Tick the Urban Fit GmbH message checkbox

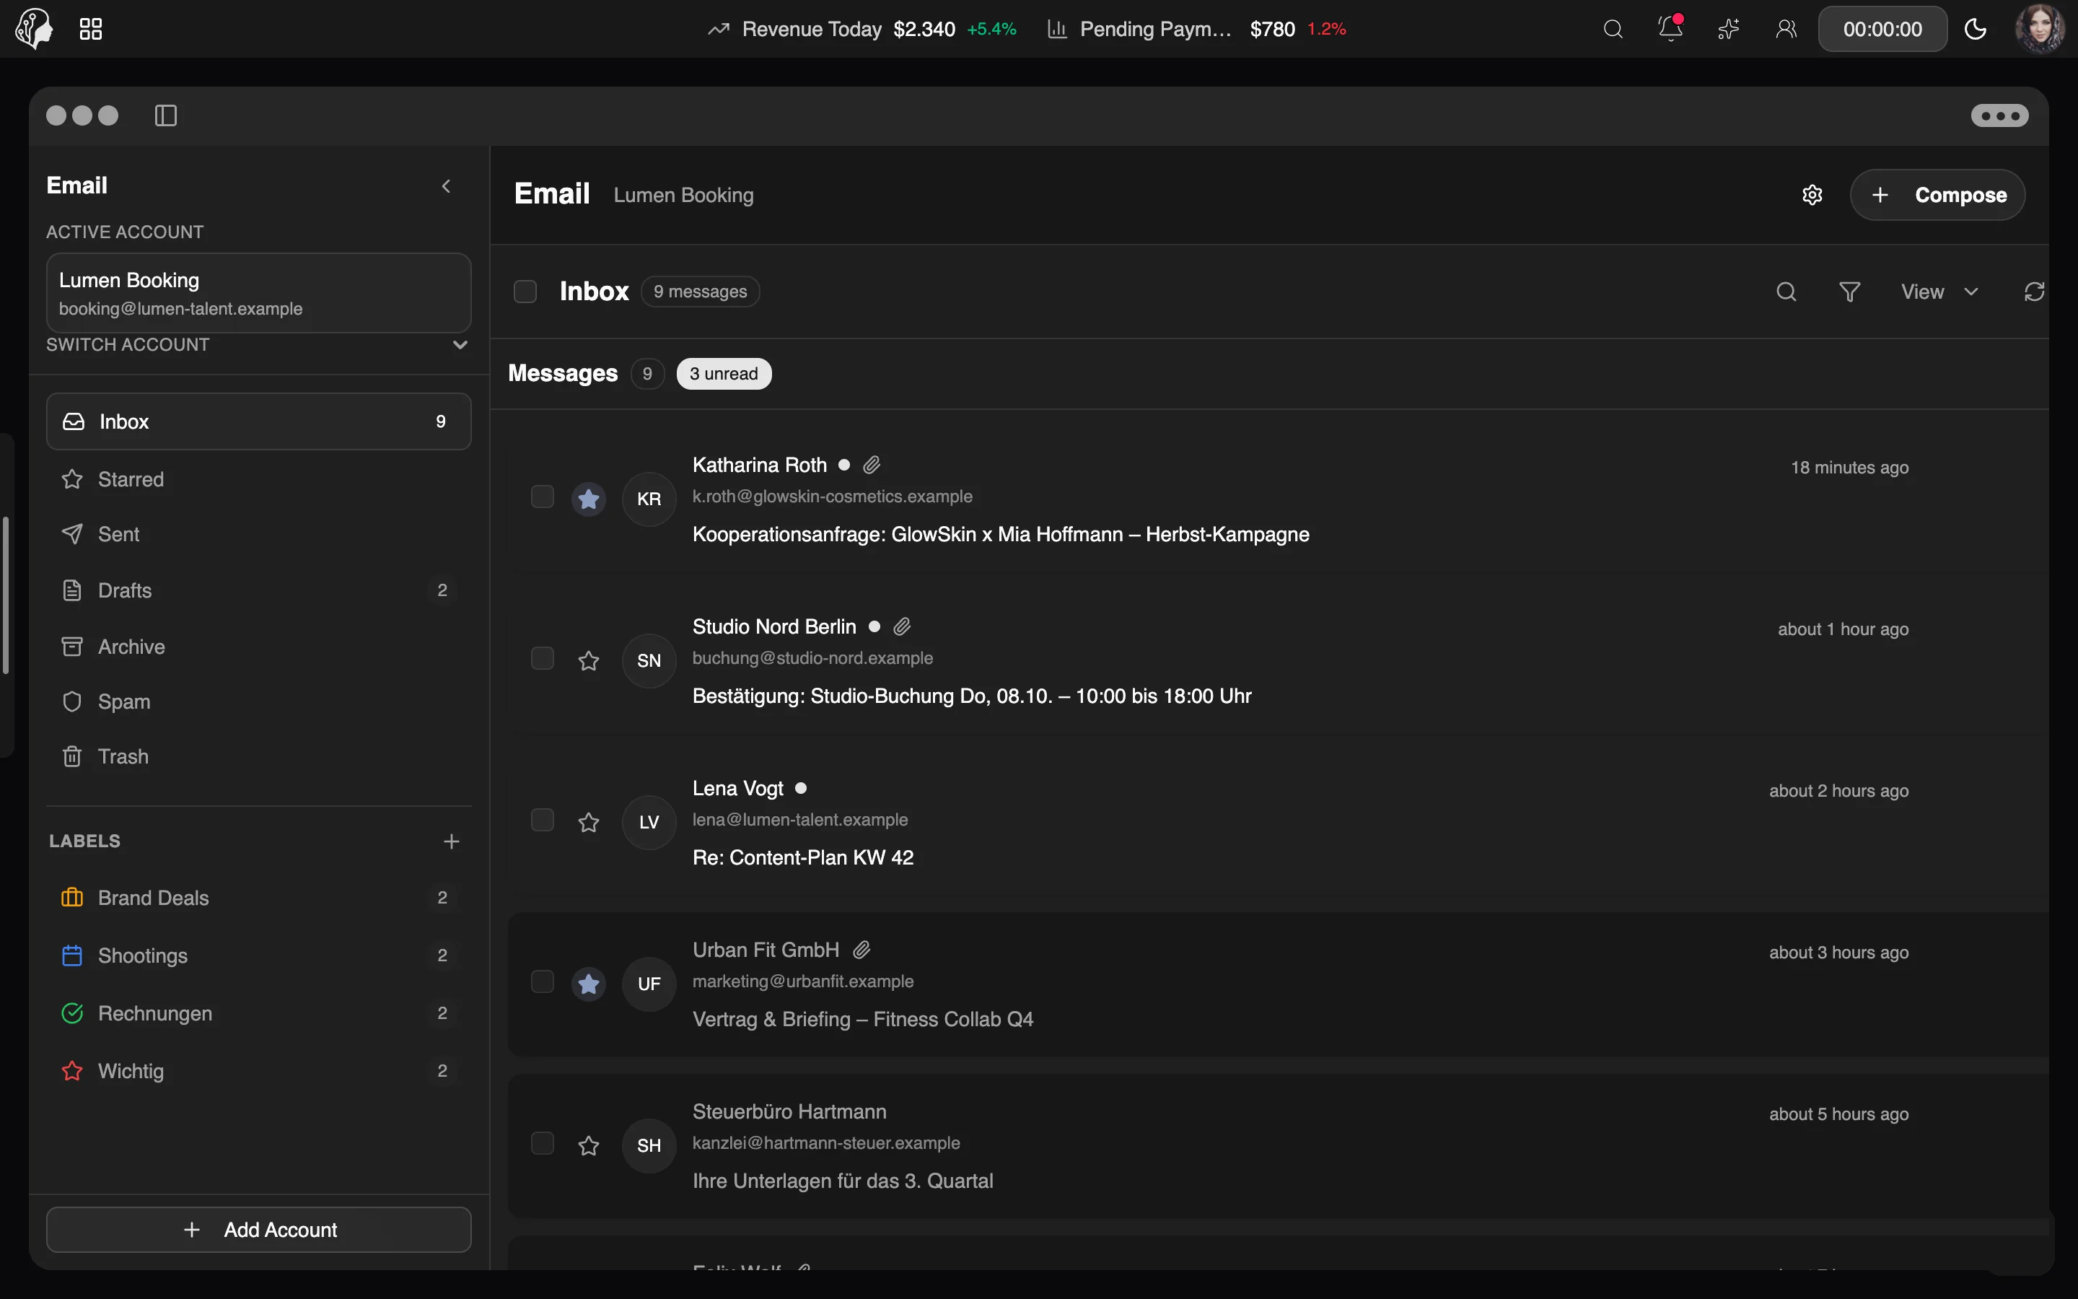pos(542,981)
